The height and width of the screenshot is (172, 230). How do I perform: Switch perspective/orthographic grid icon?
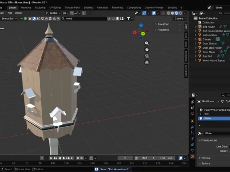click(147, 62)
